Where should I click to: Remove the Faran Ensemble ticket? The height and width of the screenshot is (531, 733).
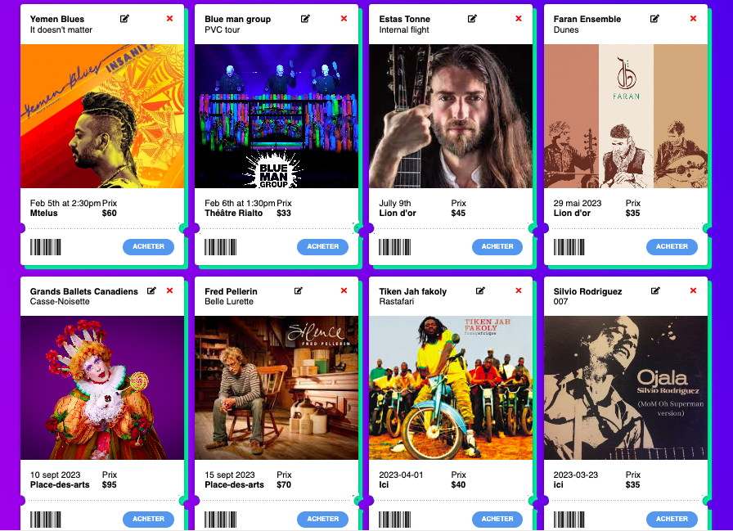(693, 19)
